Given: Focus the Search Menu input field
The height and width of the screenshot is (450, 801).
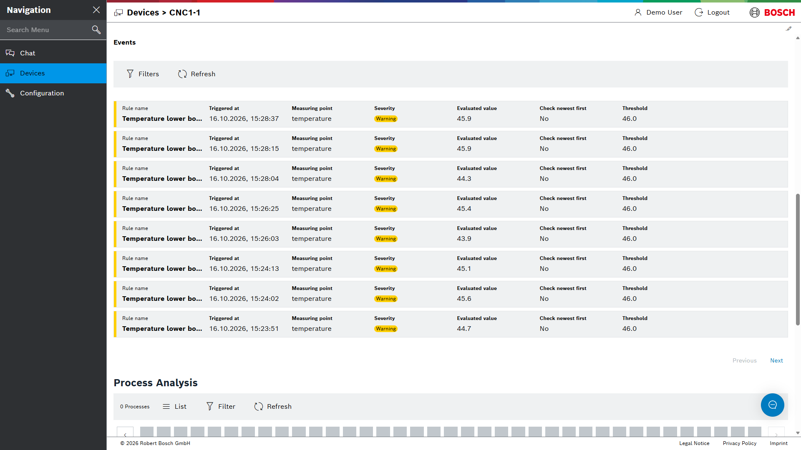Looking at the screenshot, I should coord(46,30).
